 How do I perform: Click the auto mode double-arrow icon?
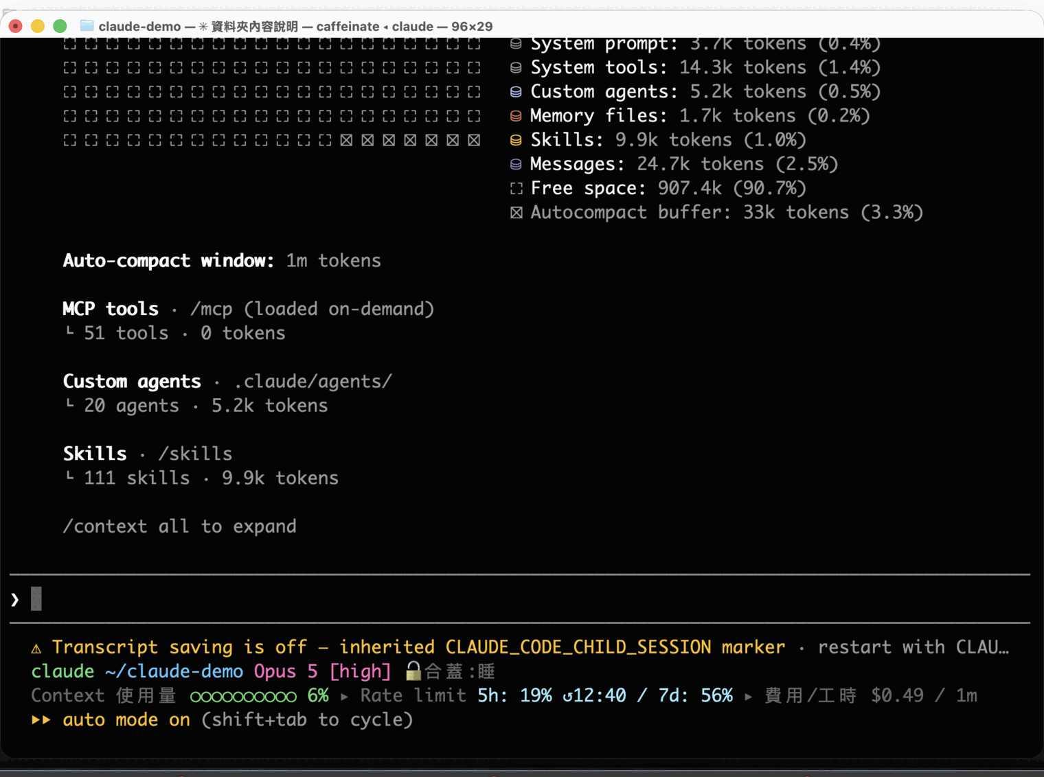coord(41,720)
